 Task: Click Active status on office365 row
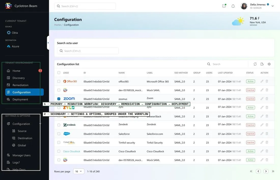pos(250,81)
